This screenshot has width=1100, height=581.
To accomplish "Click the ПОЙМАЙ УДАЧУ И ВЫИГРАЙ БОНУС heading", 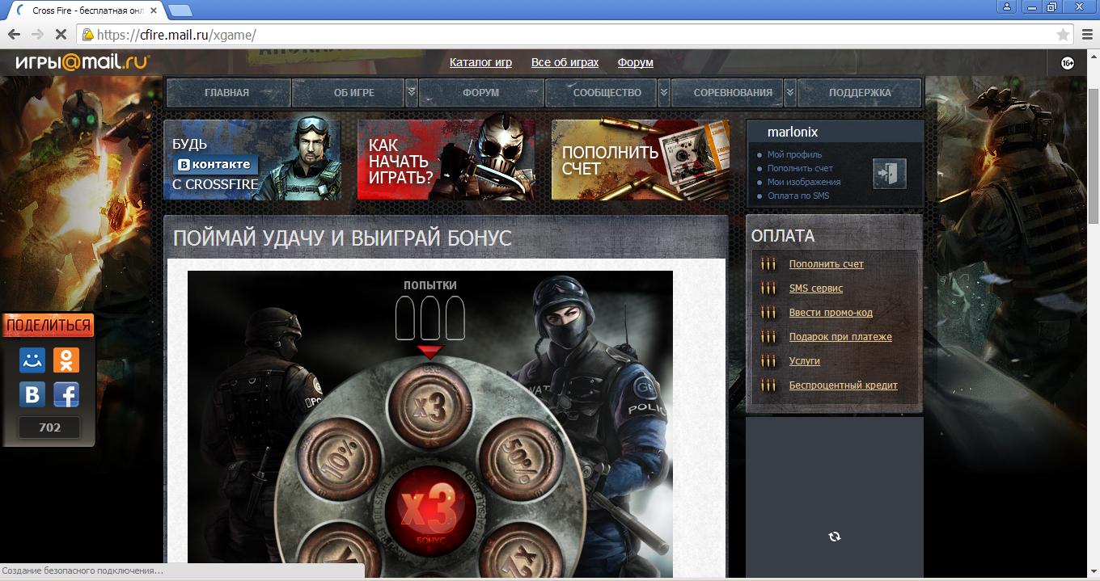I will point(342,238).
